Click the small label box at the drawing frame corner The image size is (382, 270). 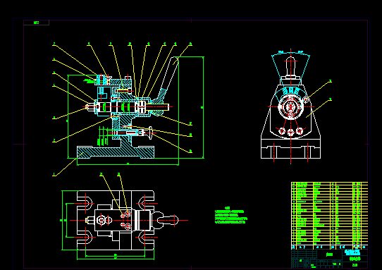pyautogui.click(x=37, y=23)
